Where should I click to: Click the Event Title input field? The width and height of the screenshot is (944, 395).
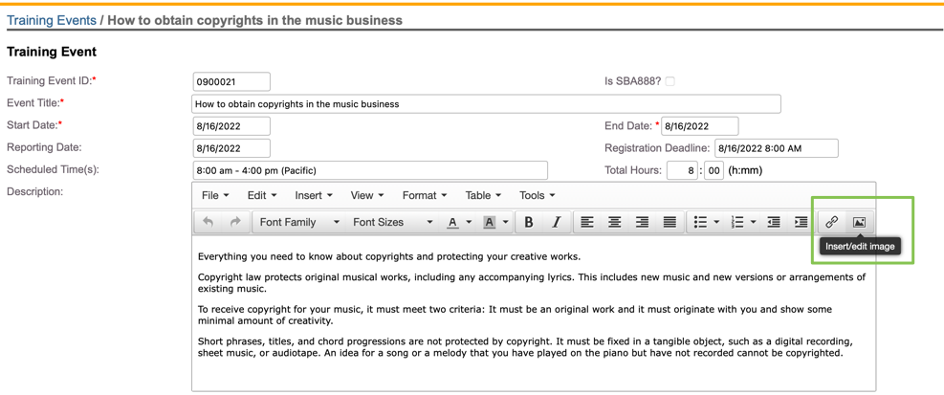(486, 103)
